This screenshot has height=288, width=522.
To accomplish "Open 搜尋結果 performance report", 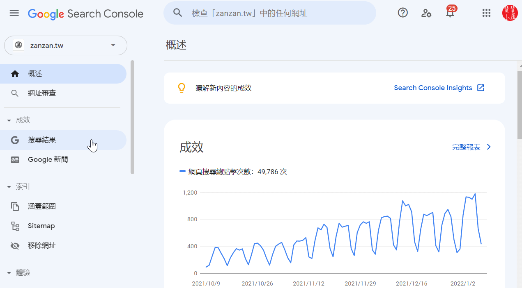I will 63,140.
